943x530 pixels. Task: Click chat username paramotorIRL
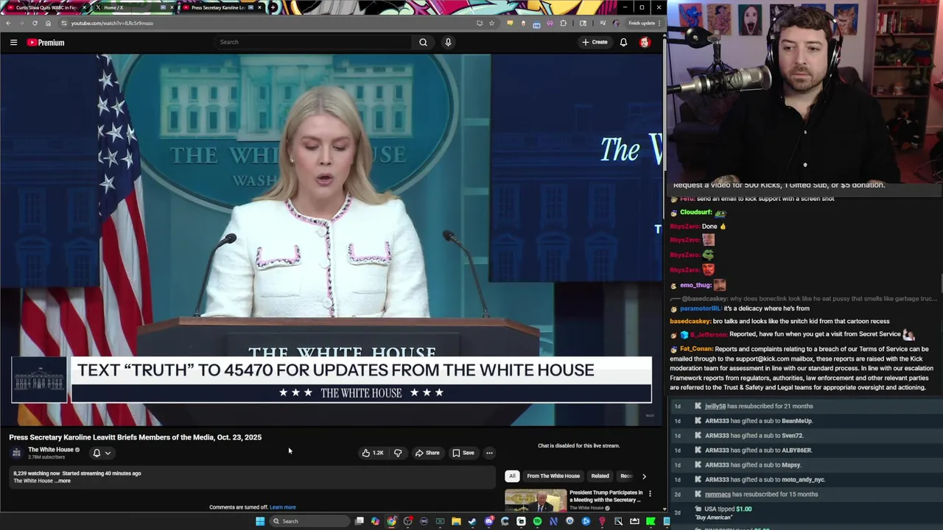700,309
